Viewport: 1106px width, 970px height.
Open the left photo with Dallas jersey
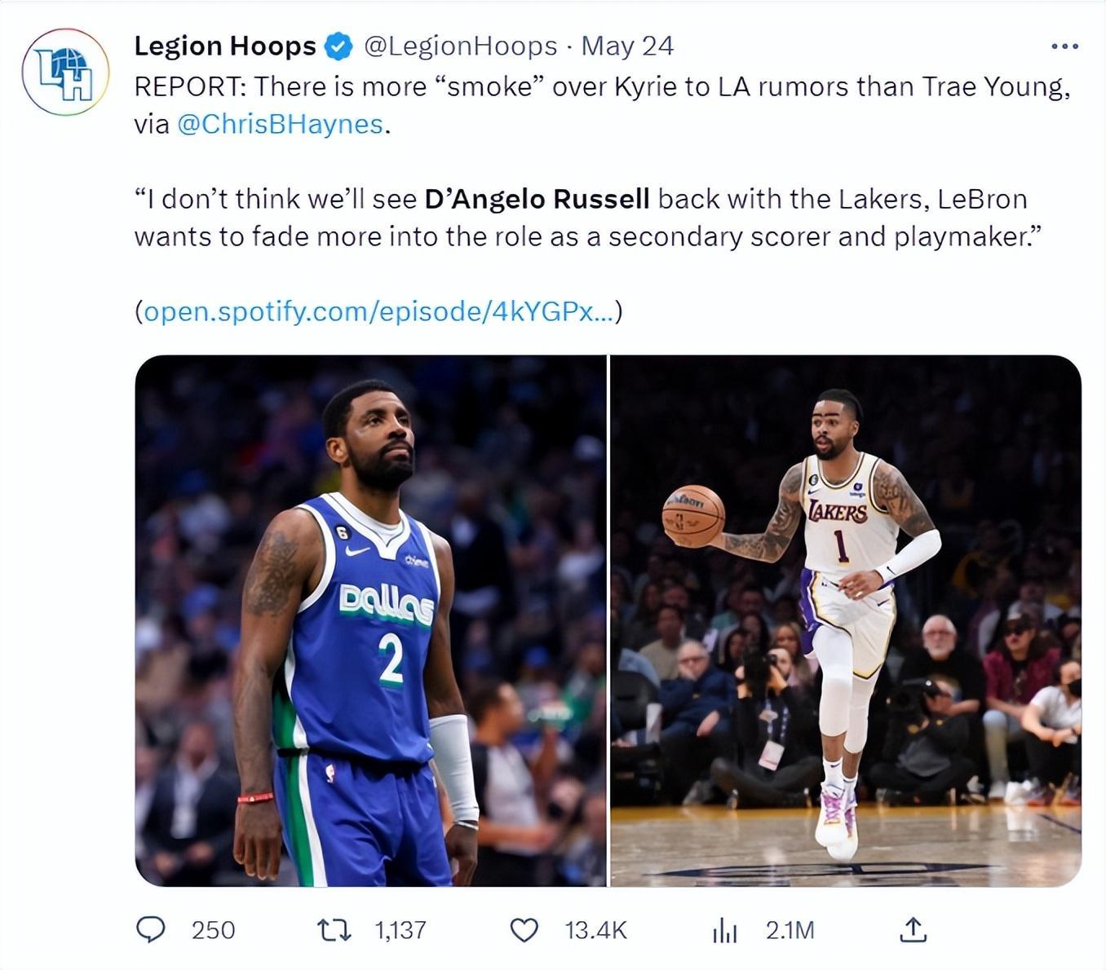371,620
